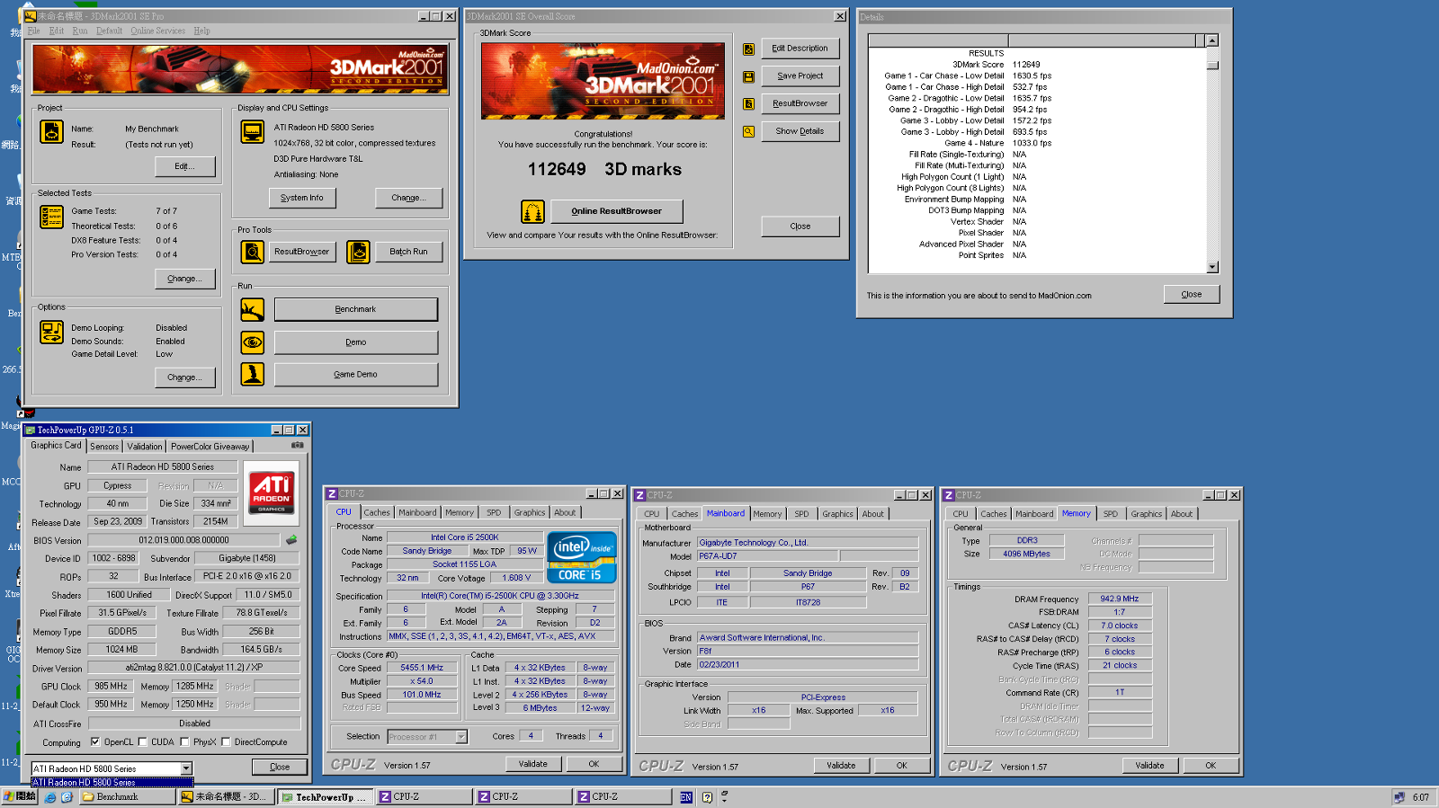Click the help question mark icon in taskbar
The image size is (1439, 808).
point(707,797)
